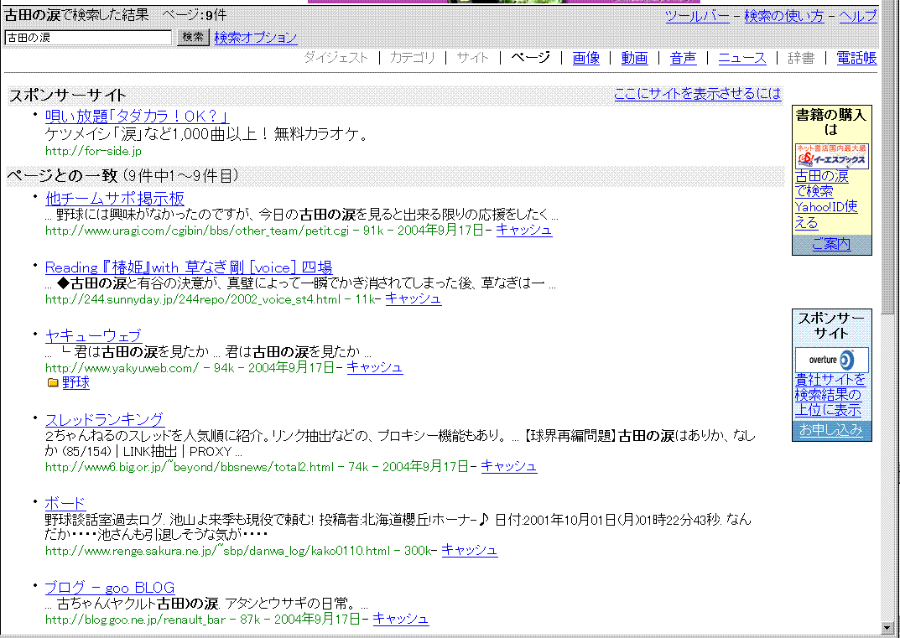Screen dimensions: 900x638
Task: Open cache for the yakyuweb.com result
Action: click(375, 367)
